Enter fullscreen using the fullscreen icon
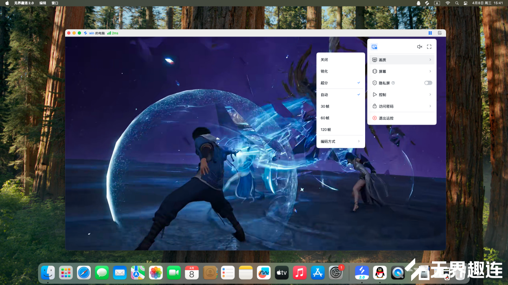 [429, 47]
